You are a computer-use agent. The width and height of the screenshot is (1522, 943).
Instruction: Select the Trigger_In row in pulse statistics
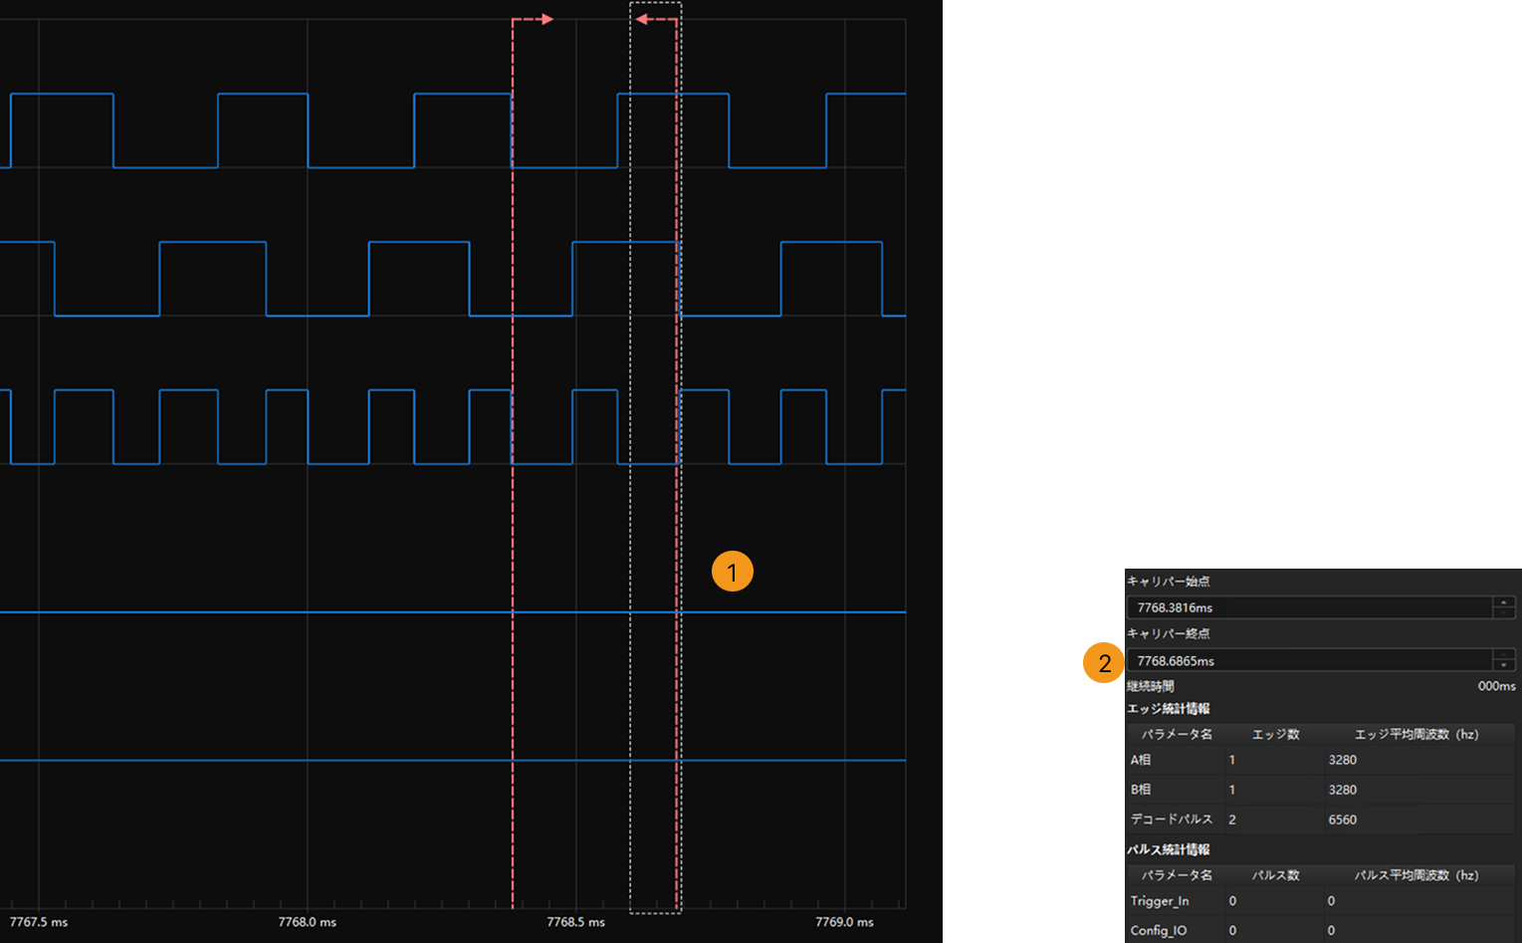coord(1321,901)
